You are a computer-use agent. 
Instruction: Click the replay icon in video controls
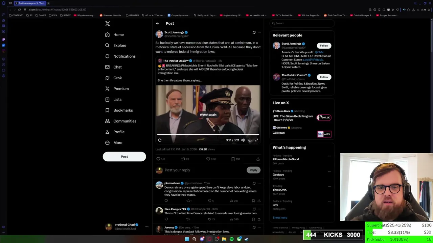(x=160, y=140)
